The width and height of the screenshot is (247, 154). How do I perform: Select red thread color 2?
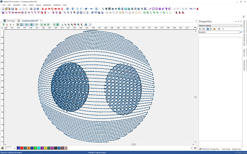point(22,148)
